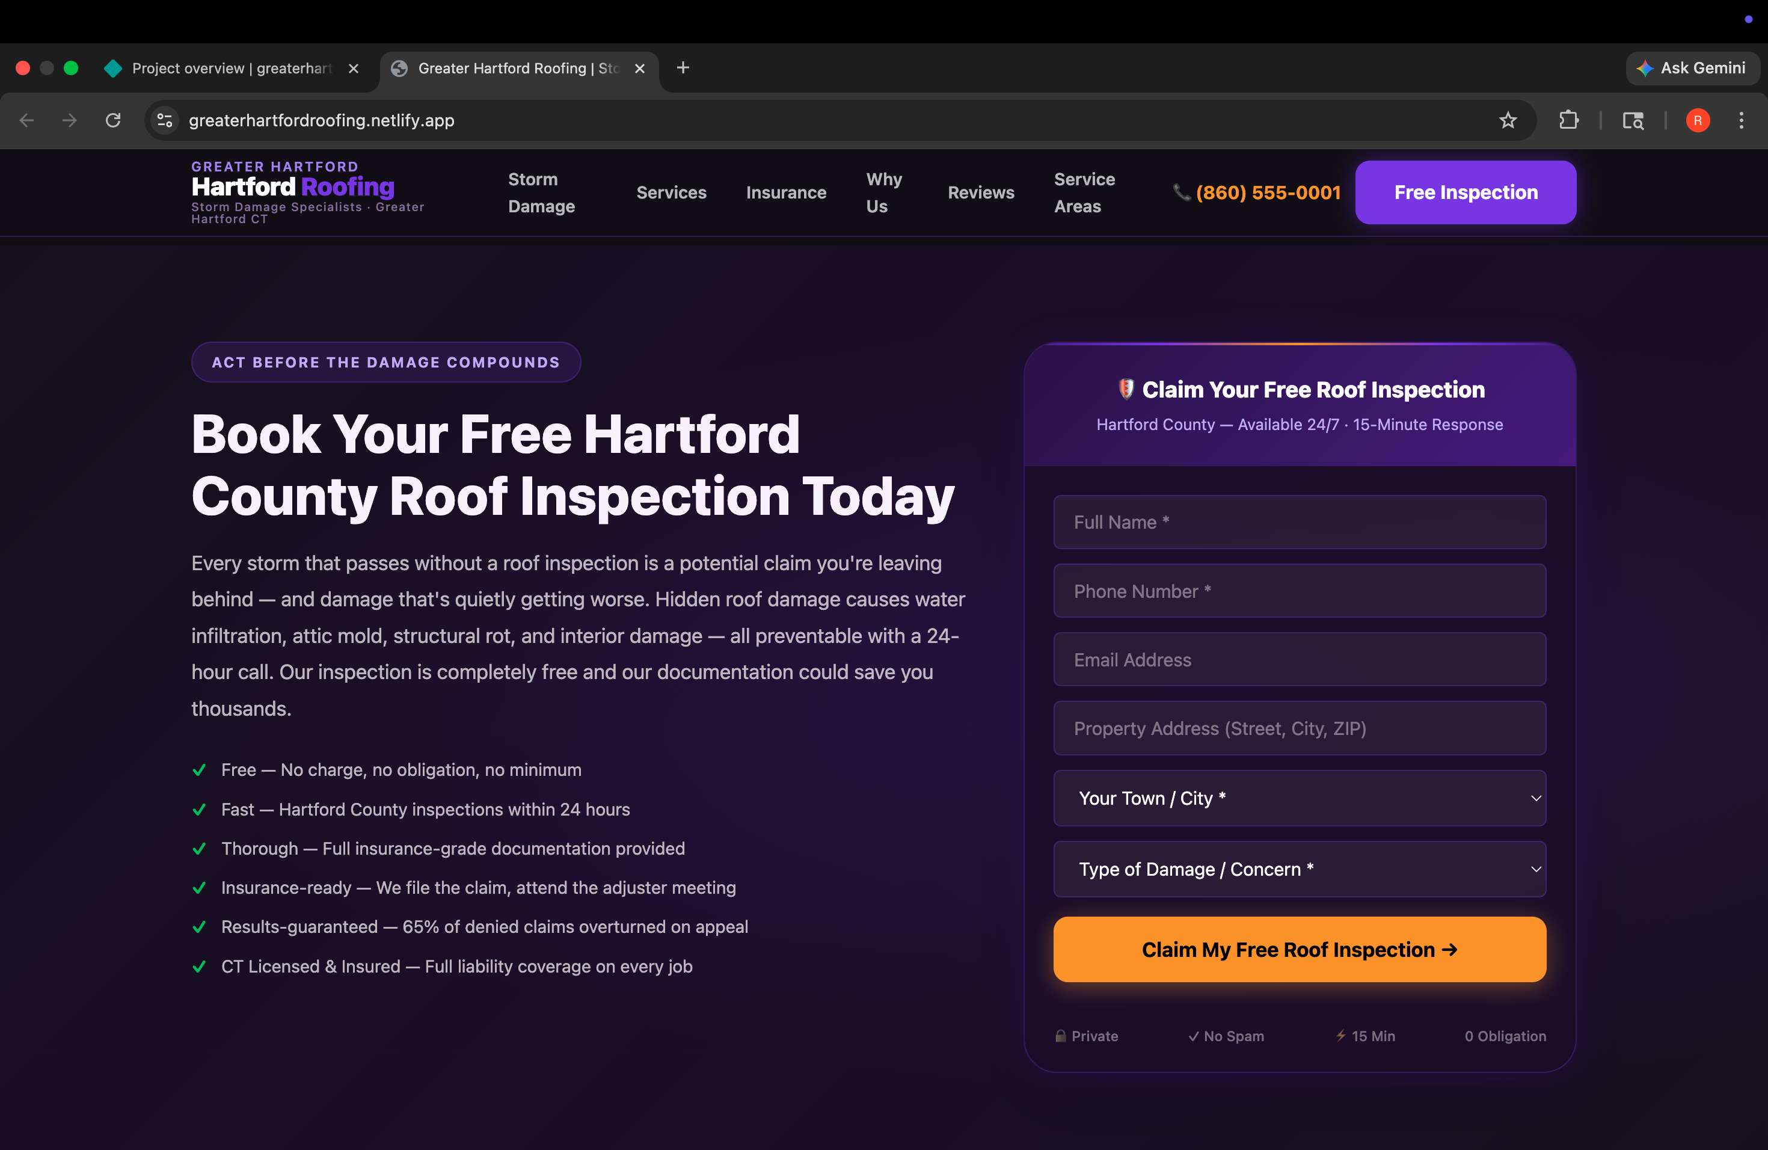Screen dimensions: 1768x1150
Task: Go to the Insurance nav link
Action: (x=786, y=192)
